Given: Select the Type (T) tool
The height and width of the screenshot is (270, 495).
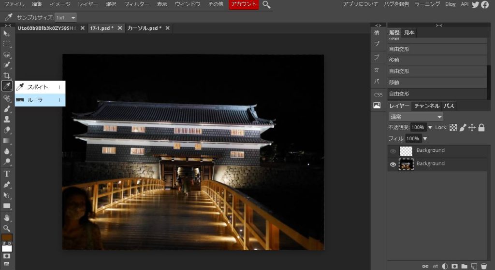Looking at the screenshot, I should (7, 174).
